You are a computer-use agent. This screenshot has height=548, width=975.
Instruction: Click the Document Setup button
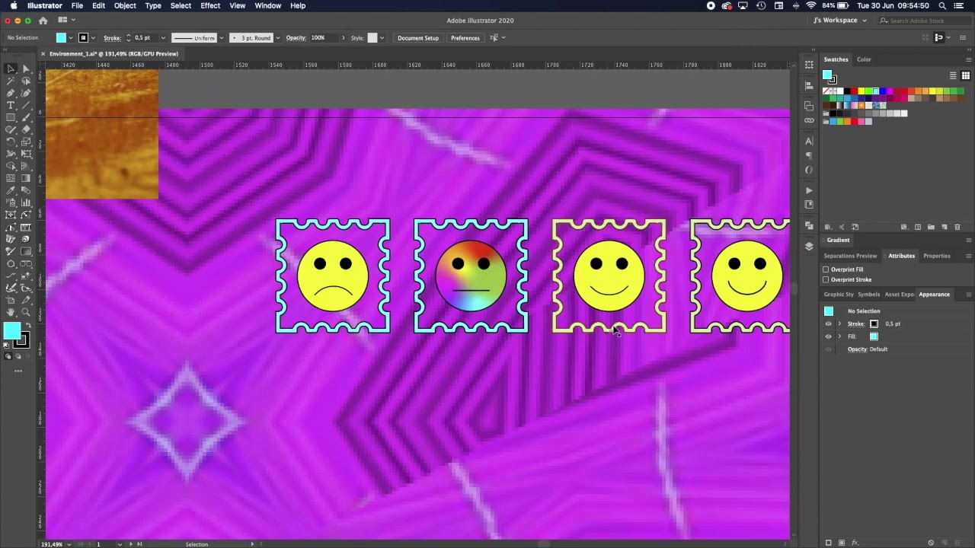pyautogui.click(x=417, y=38)
